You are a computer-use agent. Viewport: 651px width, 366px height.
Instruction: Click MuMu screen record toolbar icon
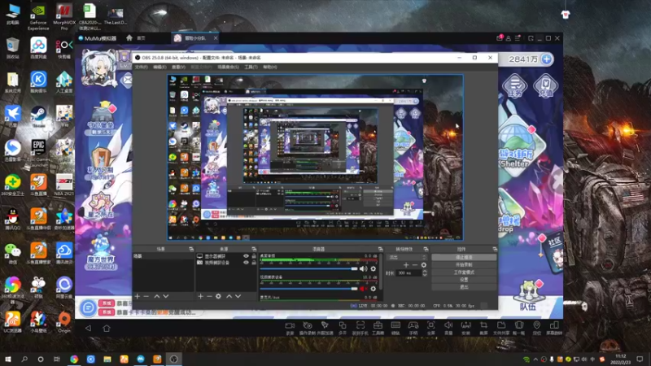[290, 328]
